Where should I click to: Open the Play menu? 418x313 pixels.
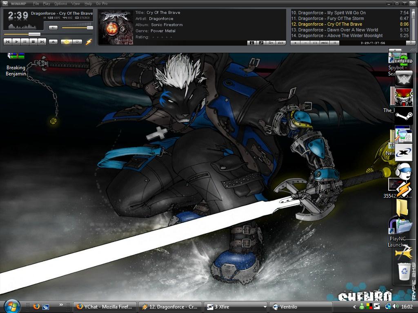coord(47,3)
